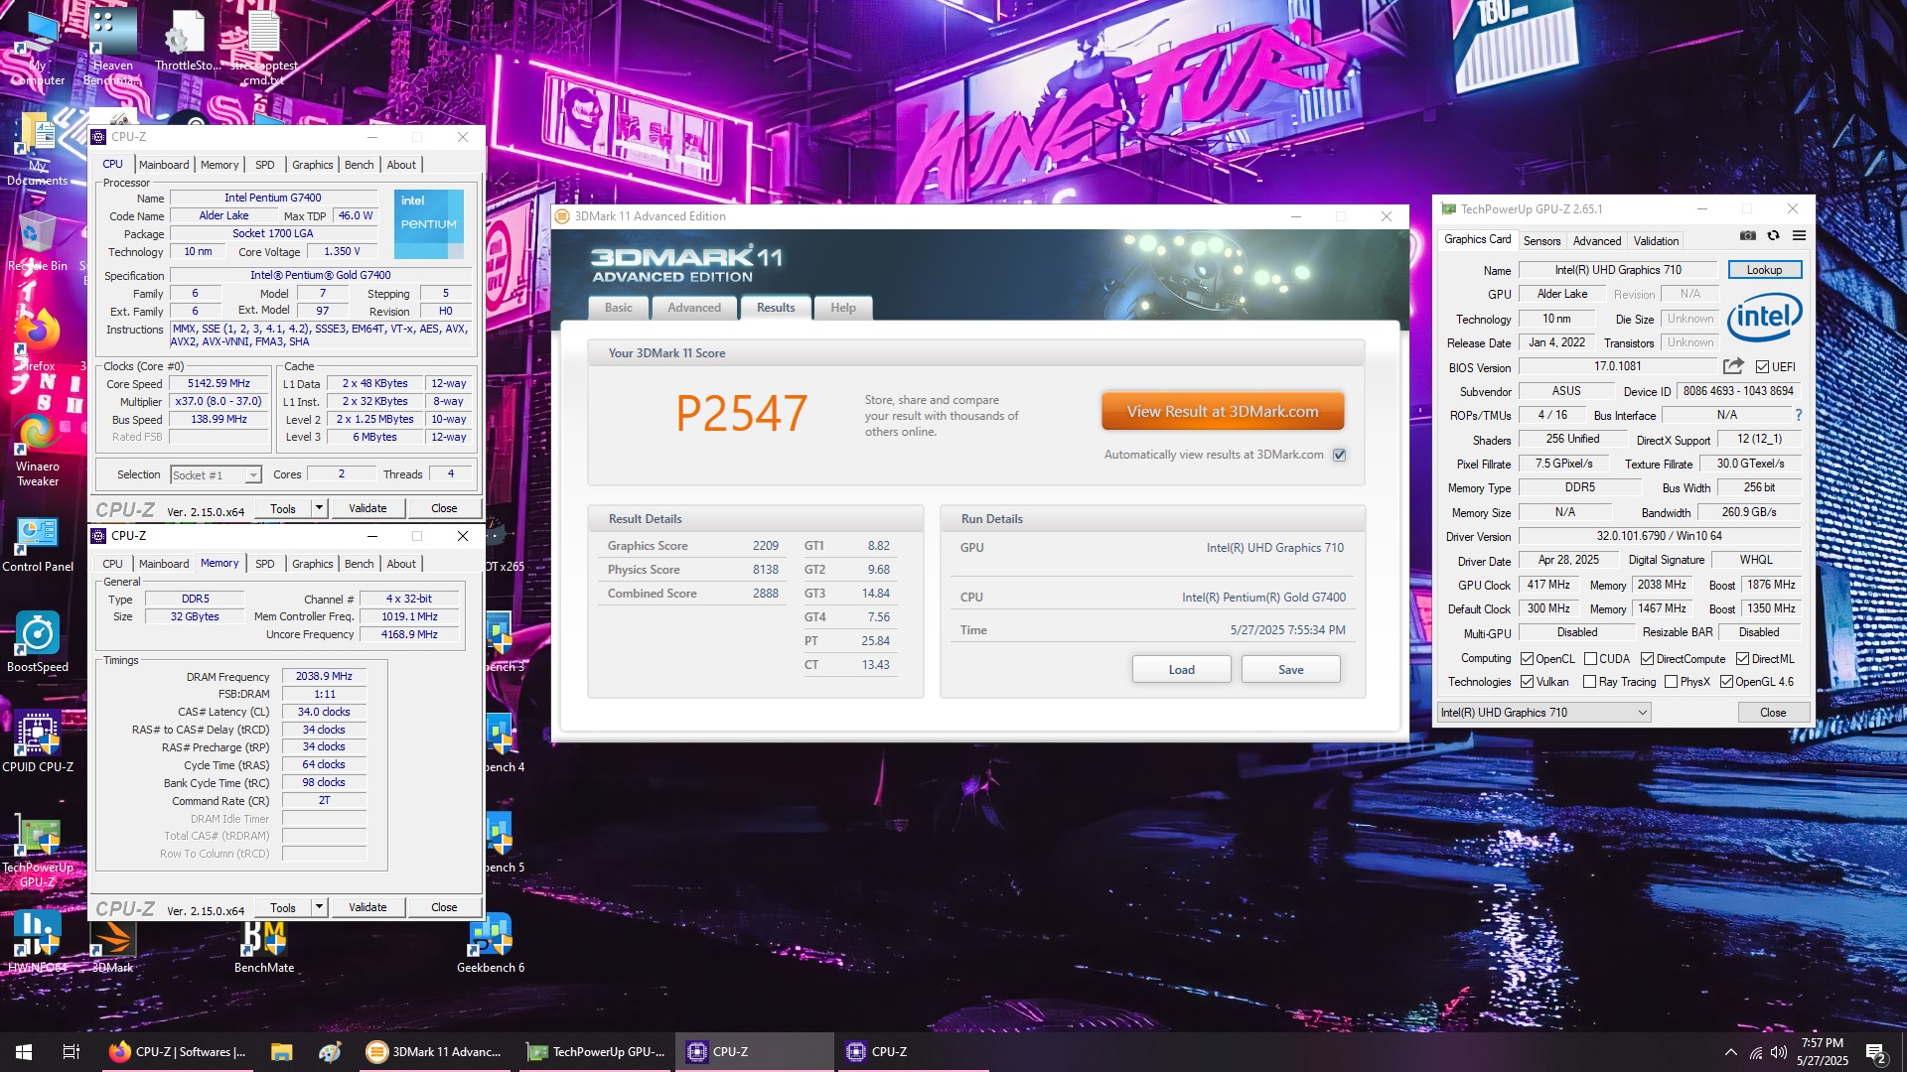The height and width of the screenshot is (1072, 1907).
Task: Launch Winaero Tweaker from the desktop
Action: (x=38, y=449)
